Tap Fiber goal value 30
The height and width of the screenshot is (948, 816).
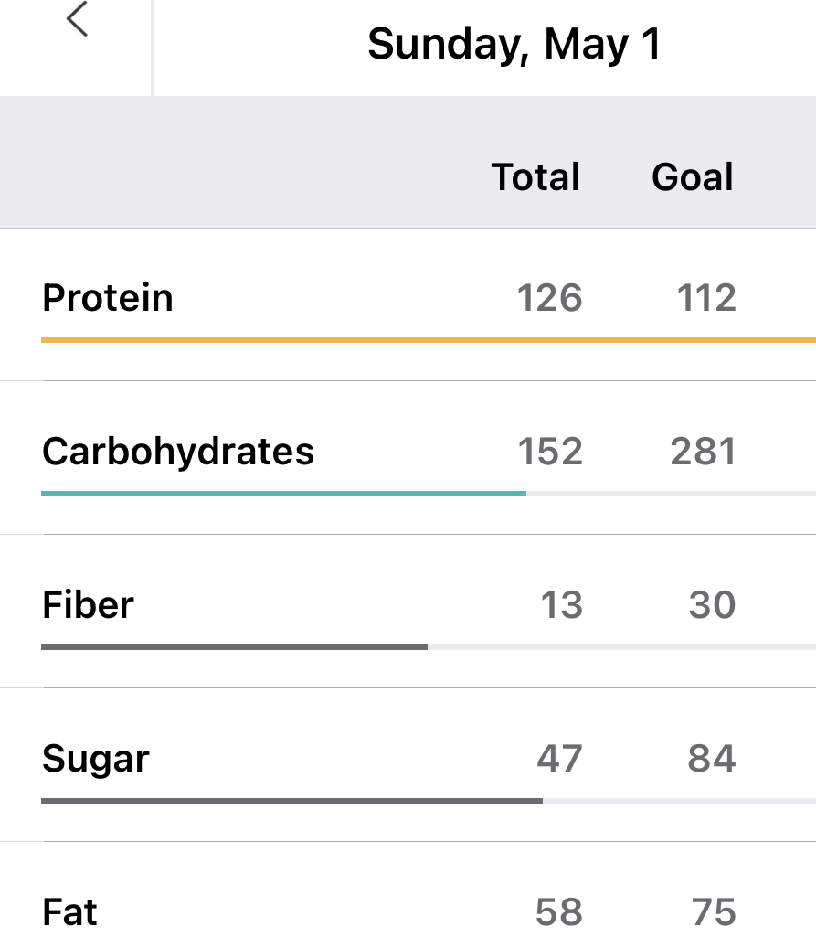(x=713, y=605)
